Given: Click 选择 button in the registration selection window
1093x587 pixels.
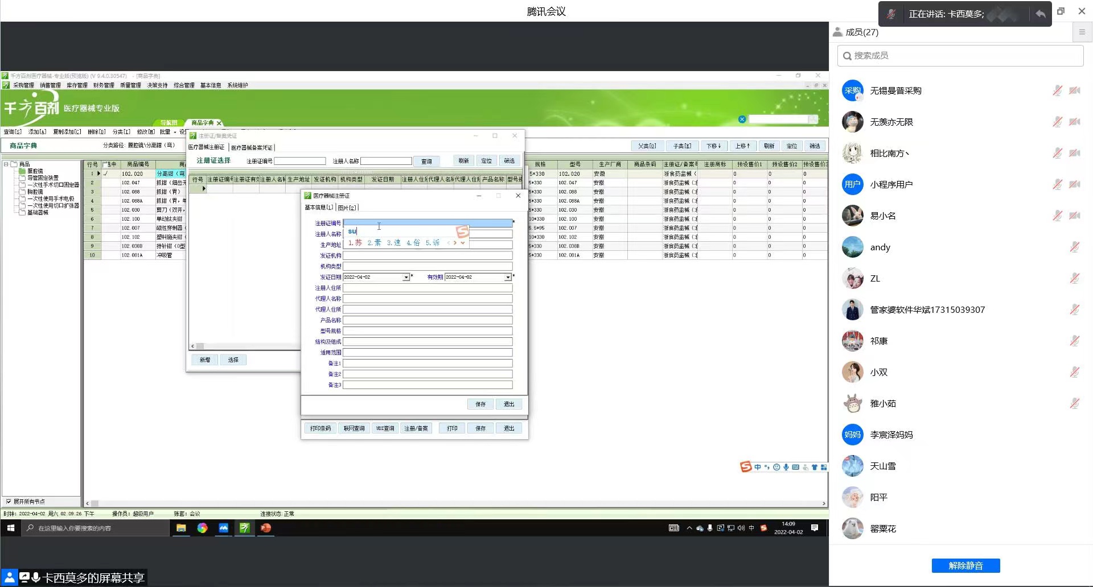Looking at the screenshot, I should tap(233, 359).
